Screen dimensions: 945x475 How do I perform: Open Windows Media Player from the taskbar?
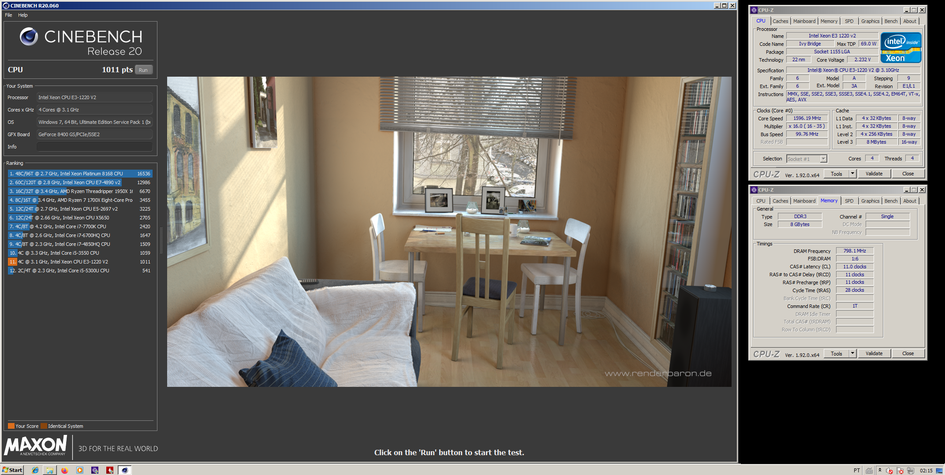coord(80,470)
